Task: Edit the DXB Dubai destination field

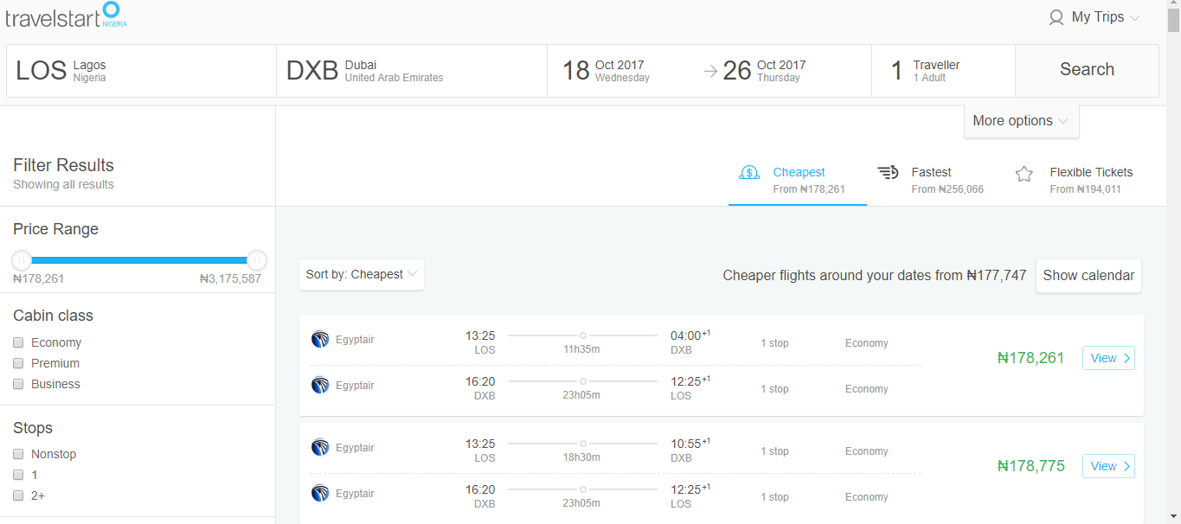Action: tap(412, 71)
